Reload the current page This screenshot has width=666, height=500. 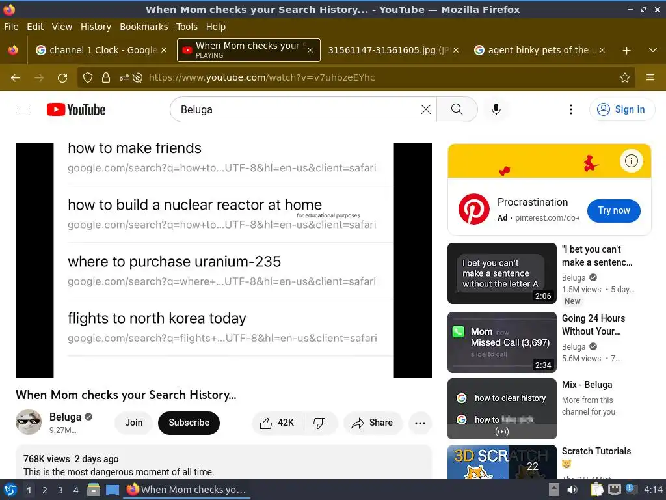click(x=62, y=77)
